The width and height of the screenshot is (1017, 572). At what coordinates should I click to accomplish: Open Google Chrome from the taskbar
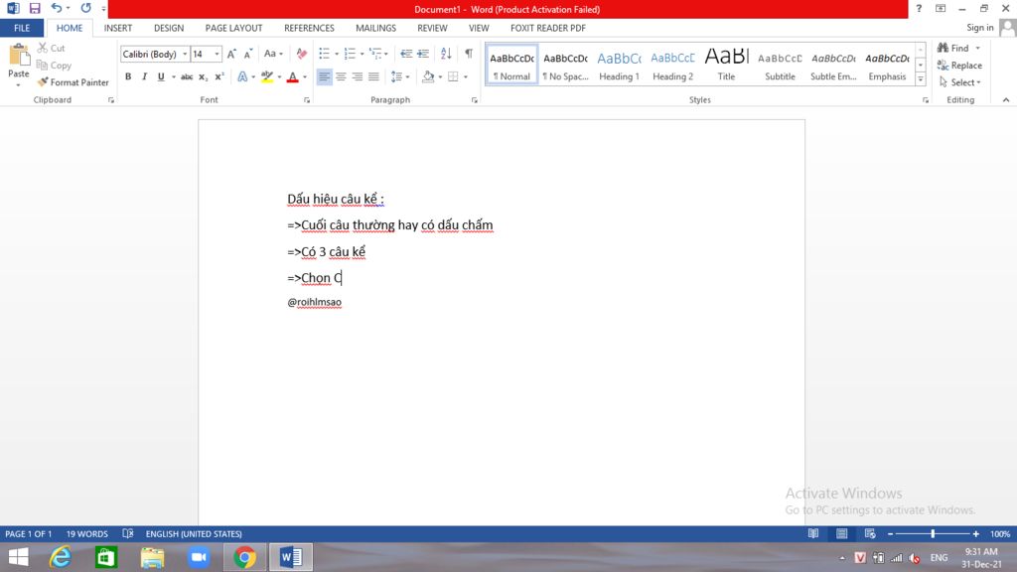point(244,557)
